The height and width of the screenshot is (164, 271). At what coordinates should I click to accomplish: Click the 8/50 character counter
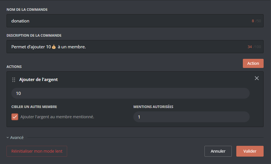pyautogui.click(x=256, y=21)
